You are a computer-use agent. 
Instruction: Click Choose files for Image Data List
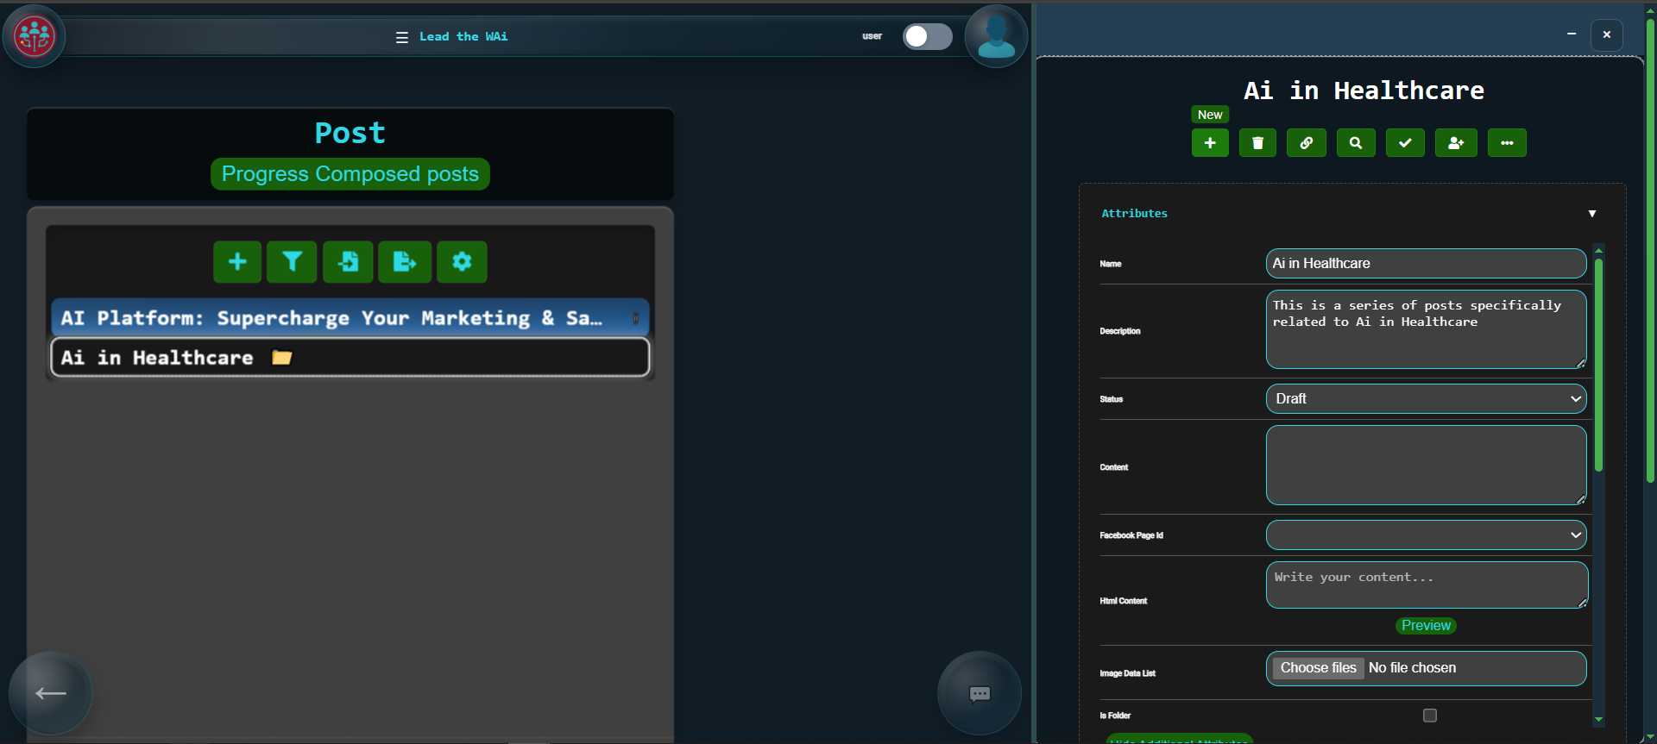(x=1318, y=668)
